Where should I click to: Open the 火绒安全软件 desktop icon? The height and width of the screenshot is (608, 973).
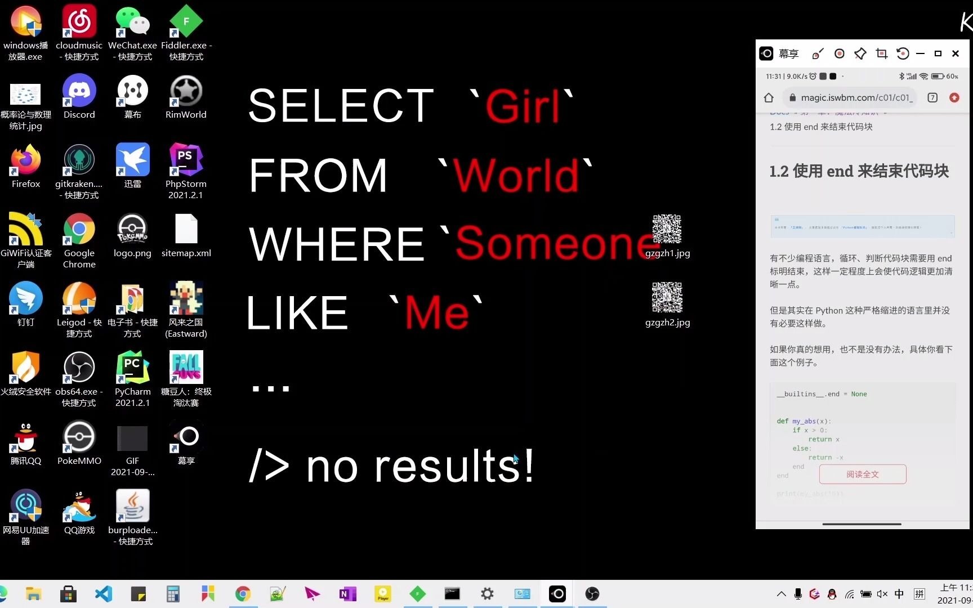25,374
